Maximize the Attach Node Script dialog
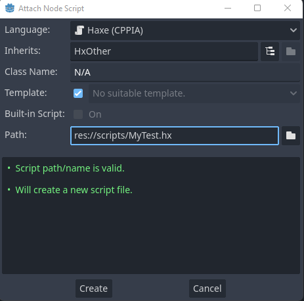The height and width of the screenshot is (301, 304). 257,8
